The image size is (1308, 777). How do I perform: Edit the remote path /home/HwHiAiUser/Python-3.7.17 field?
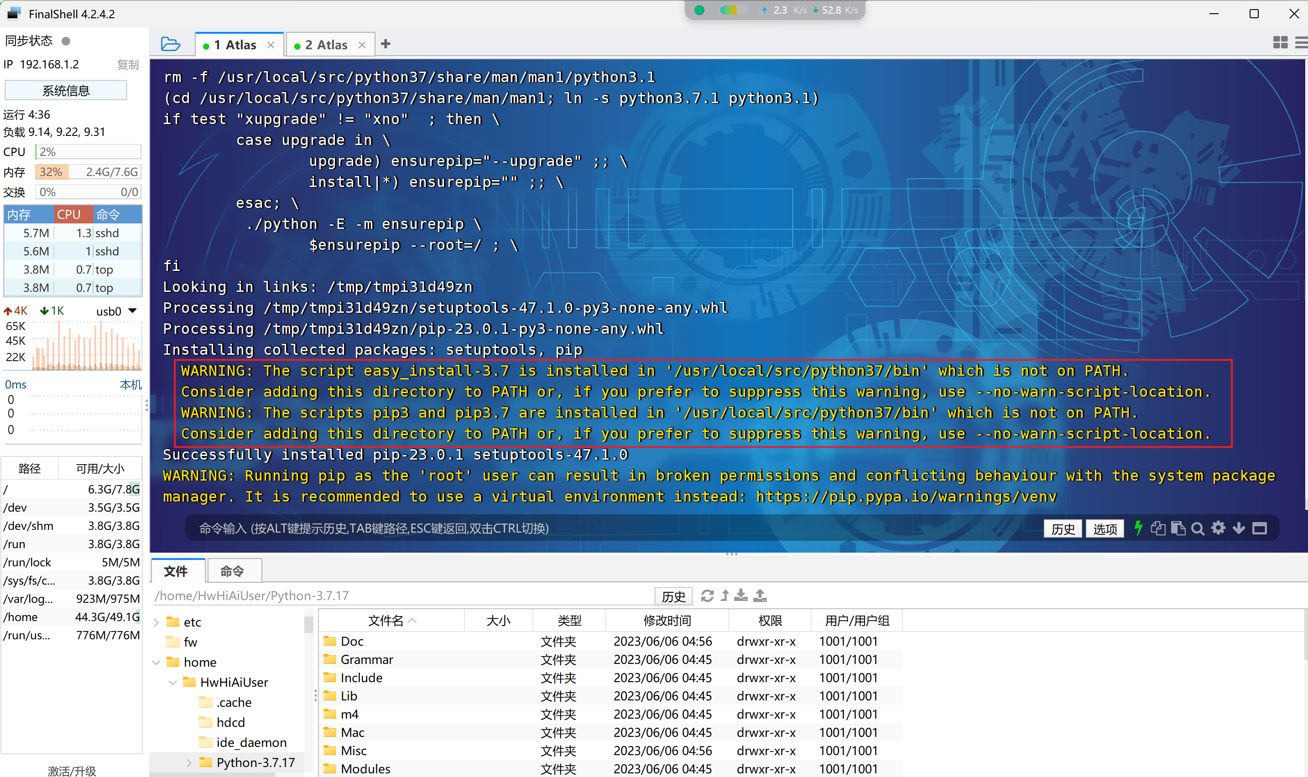(402, 596)
